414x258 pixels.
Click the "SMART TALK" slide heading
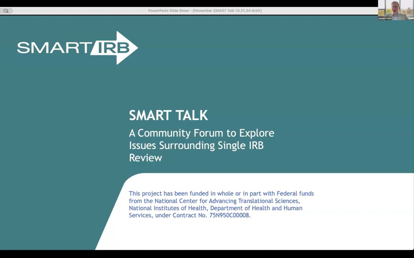[x=168, y=116]
